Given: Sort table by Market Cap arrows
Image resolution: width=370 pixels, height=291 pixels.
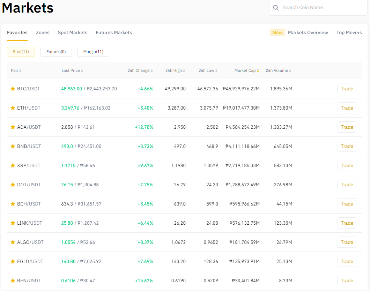Looking at the screenshot, I should (x=258, y=70).
